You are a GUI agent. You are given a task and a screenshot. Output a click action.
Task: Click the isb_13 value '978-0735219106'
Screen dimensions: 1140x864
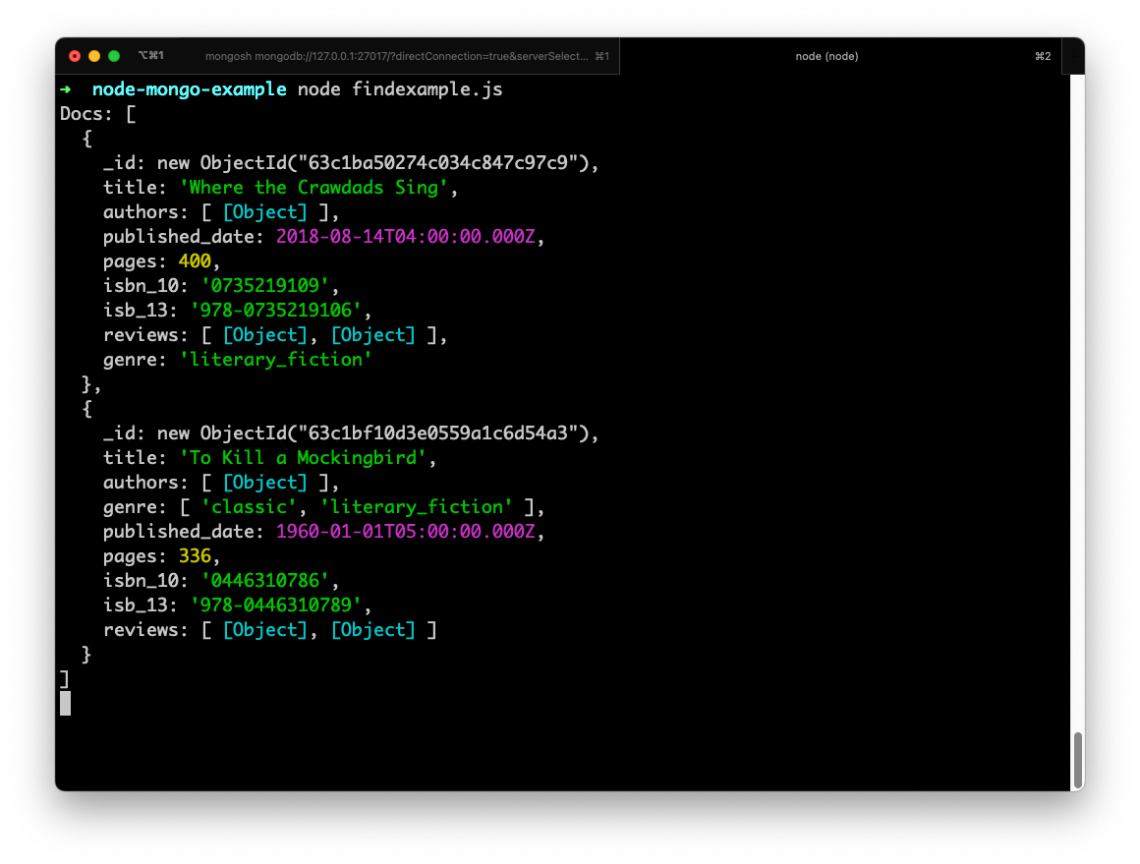[275, 311]
